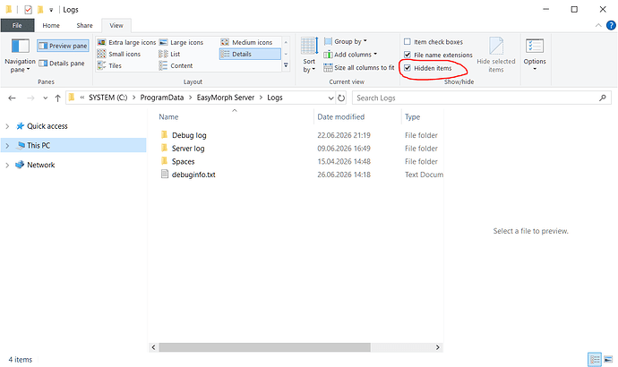The height and width of the screenshot is (367, 618).
Task: Expand This PC tree node
Action: [x=7, y=146]
